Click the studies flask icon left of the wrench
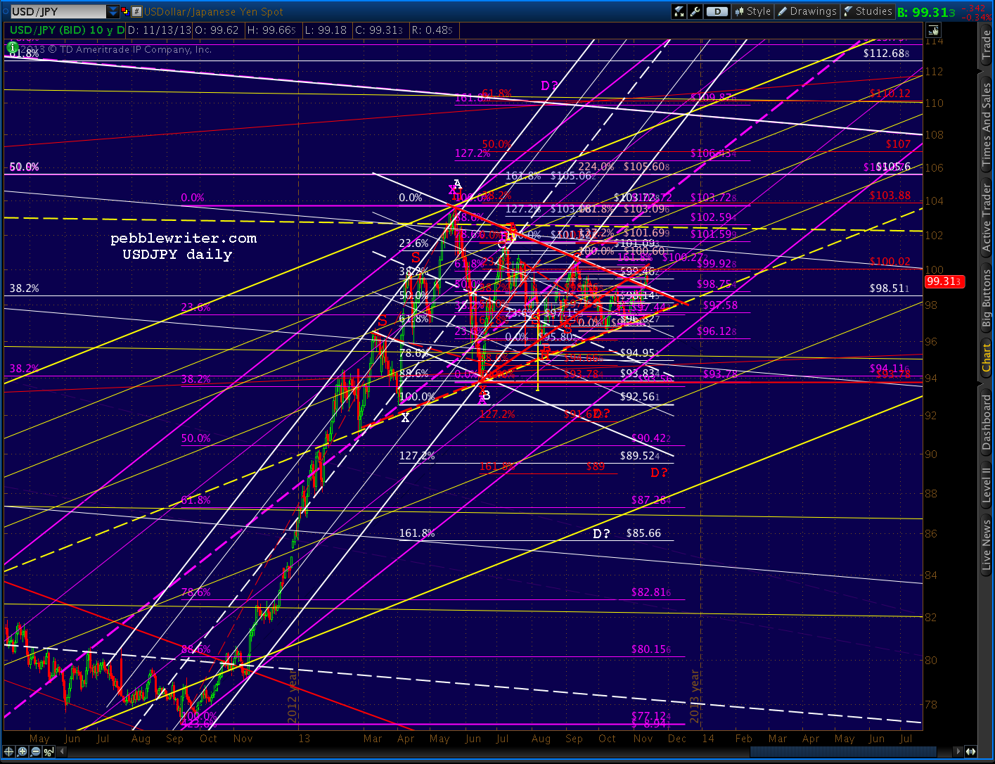This screenshot has height=764, width=995. click(x=679, y=11)
